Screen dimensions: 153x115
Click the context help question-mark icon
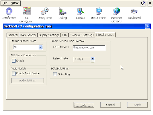coord(143,3)
